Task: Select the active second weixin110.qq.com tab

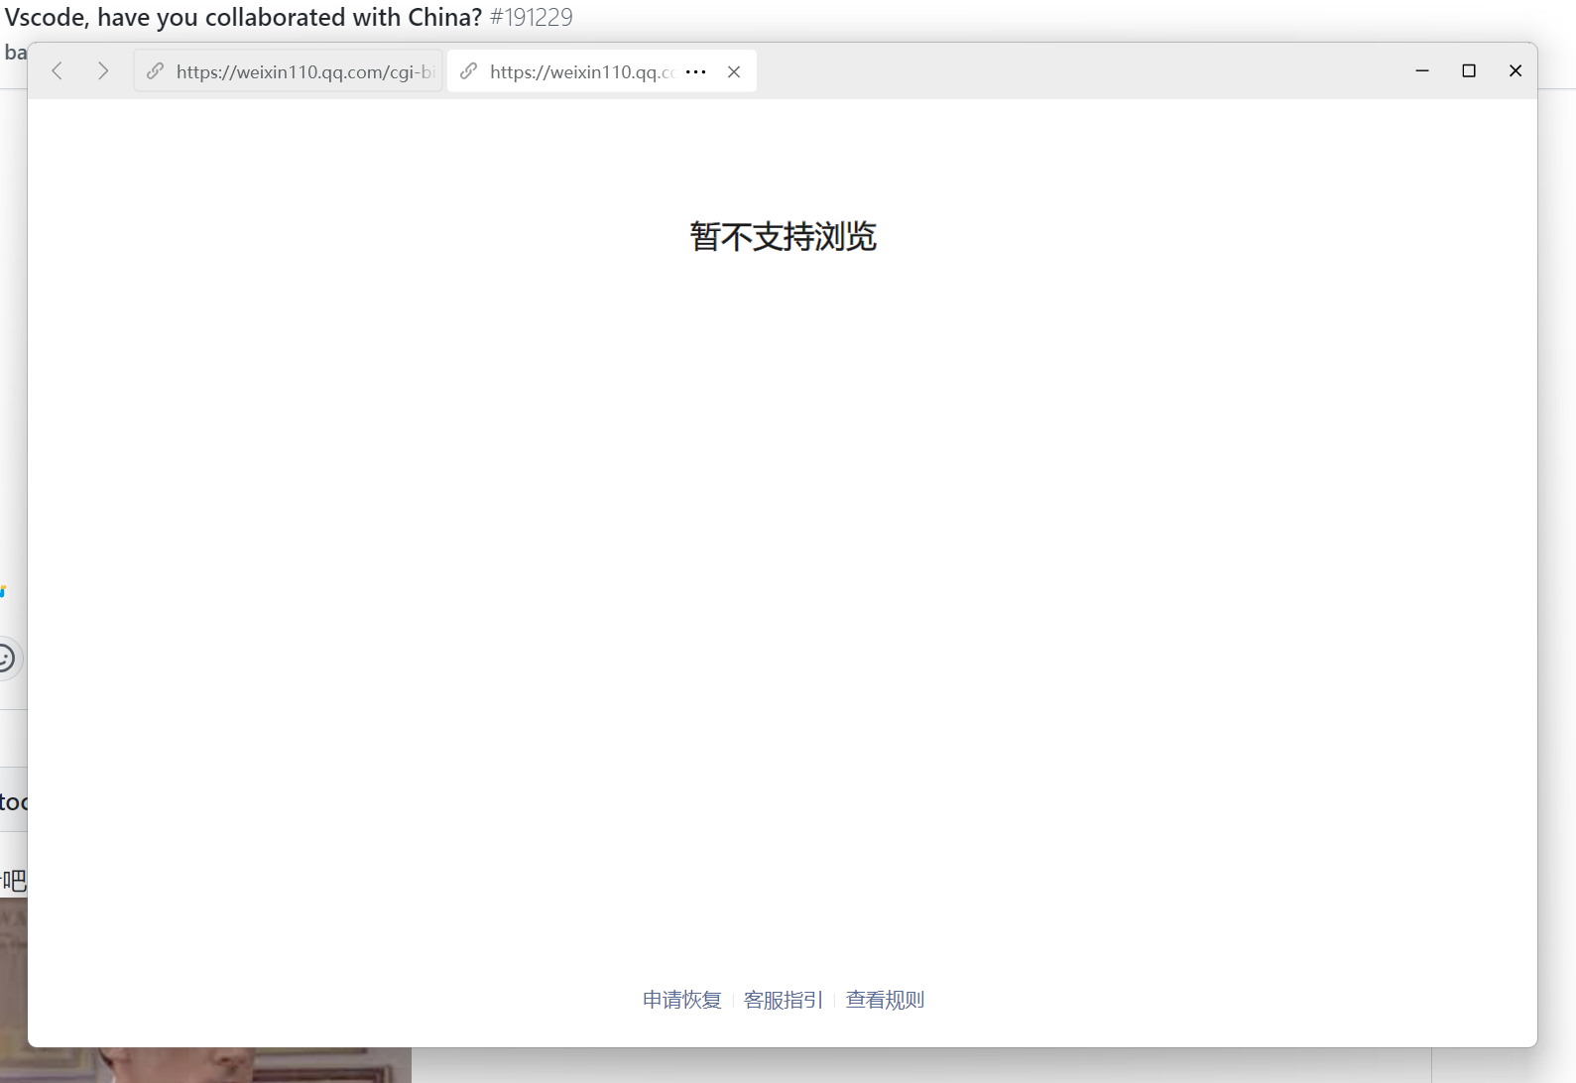Action: pos(602,71)
